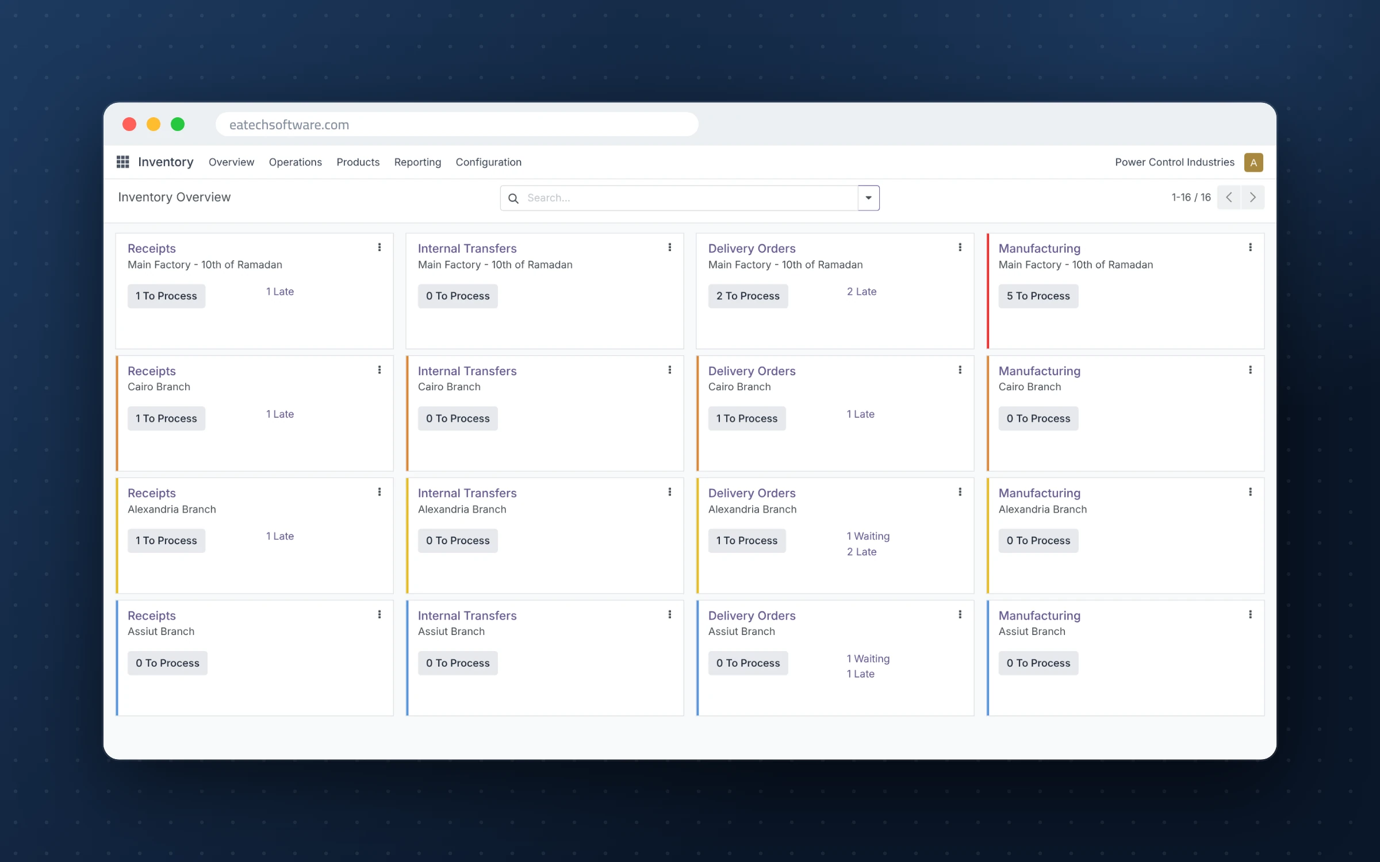1380x862 pixels.
Task: Open '1 Late' link on Receipts Cairo Branch
Action: pos(280,414)
